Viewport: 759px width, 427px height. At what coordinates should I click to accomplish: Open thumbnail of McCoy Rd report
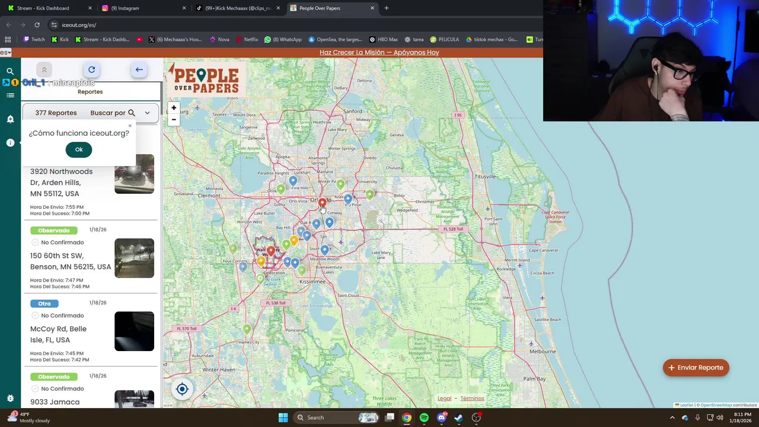click(x=134, y=331)
